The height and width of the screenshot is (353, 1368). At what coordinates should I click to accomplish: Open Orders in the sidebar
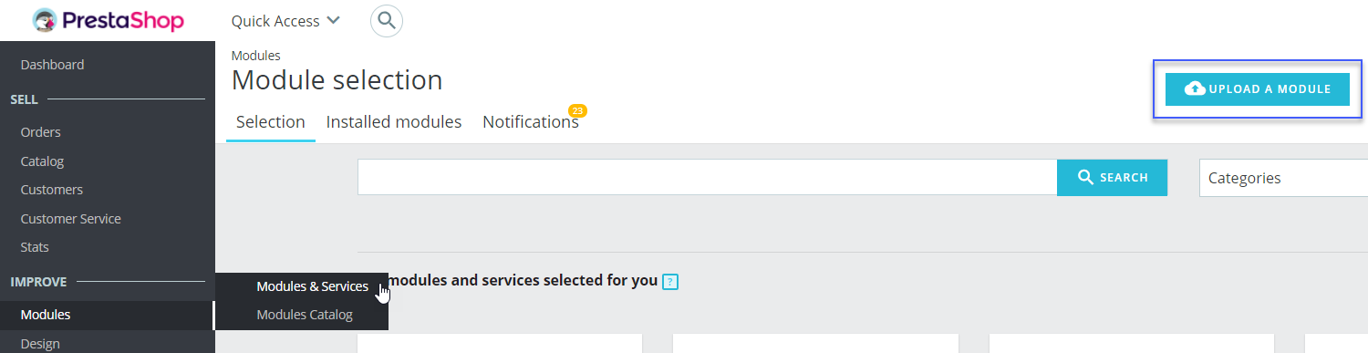coord(40,132)
